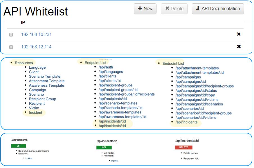Select the /api/clients endpoint link

point(107,76)
